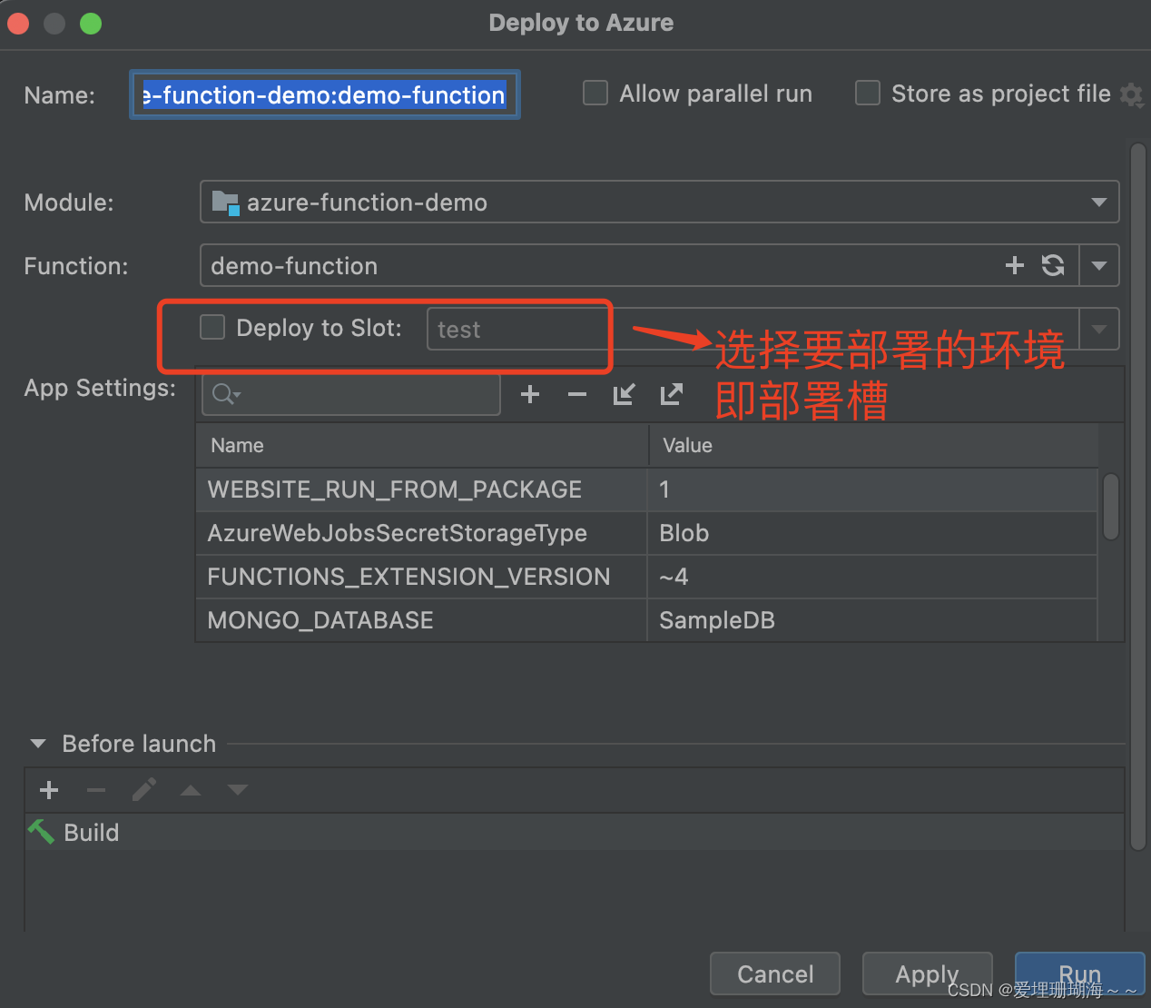
Task: Click the Blob value cell
Action: click(x=872, y=533)
